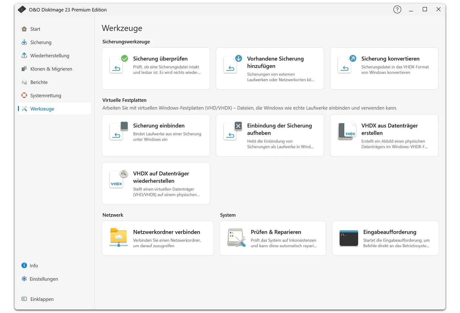Image resolution: width=460 pixels, height=313 pixels.
Task: Click the blue Info circle icon
Action: tap(24, 265)
